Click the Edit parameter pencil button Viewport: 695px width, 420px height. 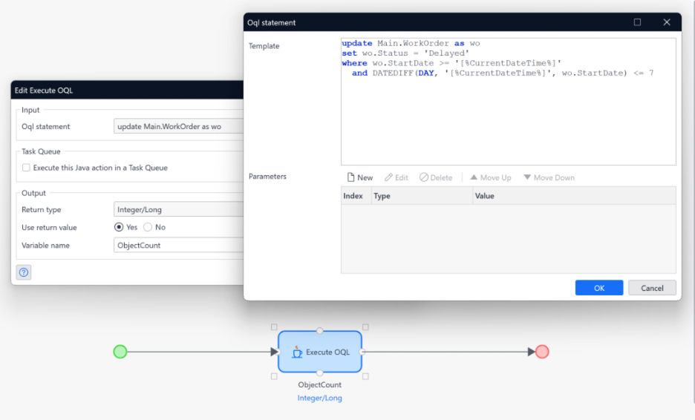click(396, 177)
